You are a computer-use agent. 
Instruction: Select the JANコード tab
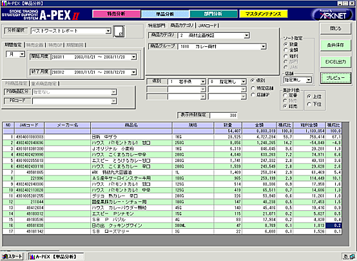207,26
